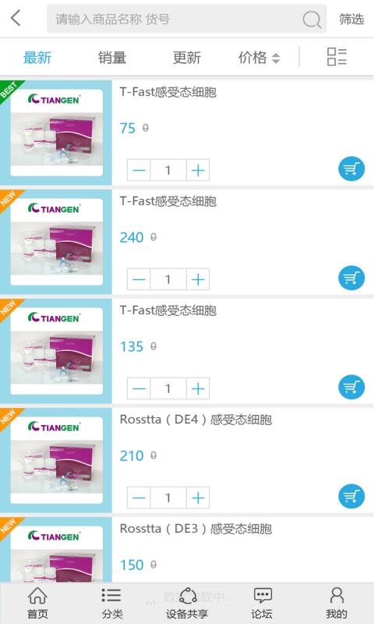Select the 更新 sort tab
Screen dimensions: 374x624
(187, 58)
